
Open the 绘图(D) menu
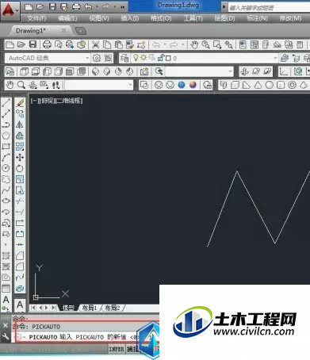coord(224,18)
